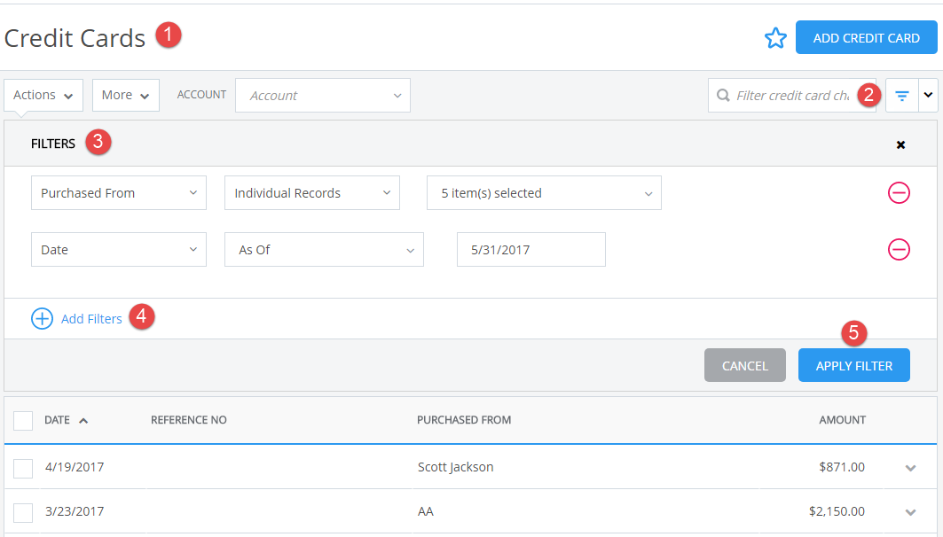Open dropdown arrow beside filter icon
The width and height of the screenshot is (943, 537).
[928, 95]
